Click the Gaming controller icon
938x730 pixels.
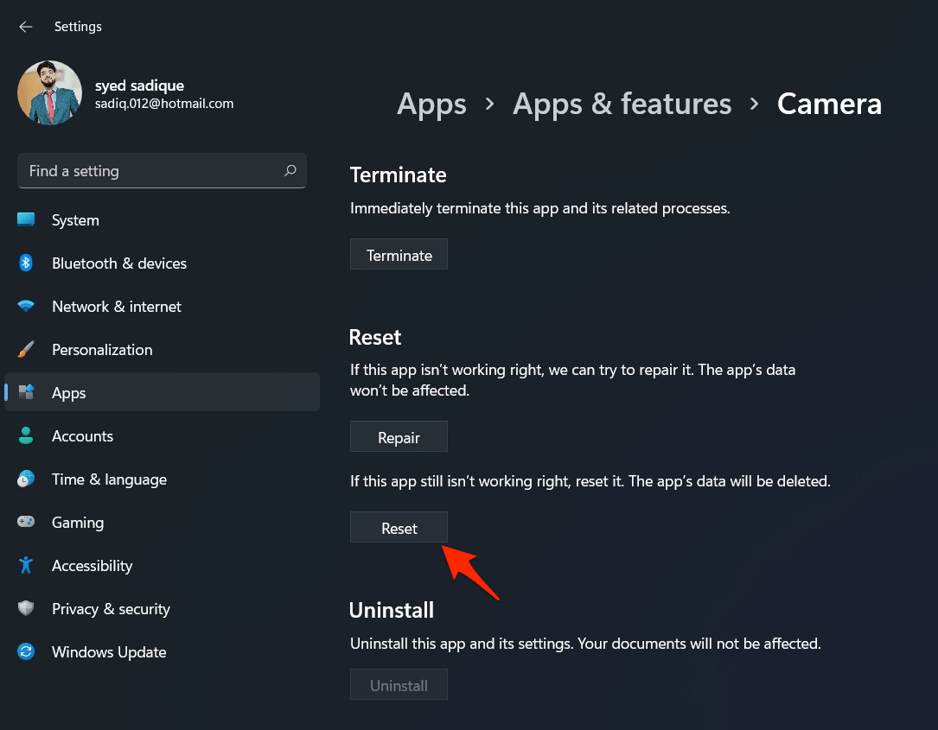(x=26, y=523)
